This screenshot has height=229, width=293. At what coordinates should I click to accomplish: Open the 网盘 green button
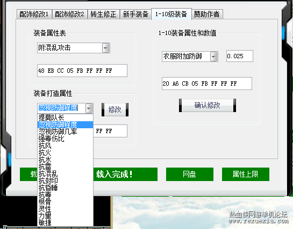[x=190, y=175]
